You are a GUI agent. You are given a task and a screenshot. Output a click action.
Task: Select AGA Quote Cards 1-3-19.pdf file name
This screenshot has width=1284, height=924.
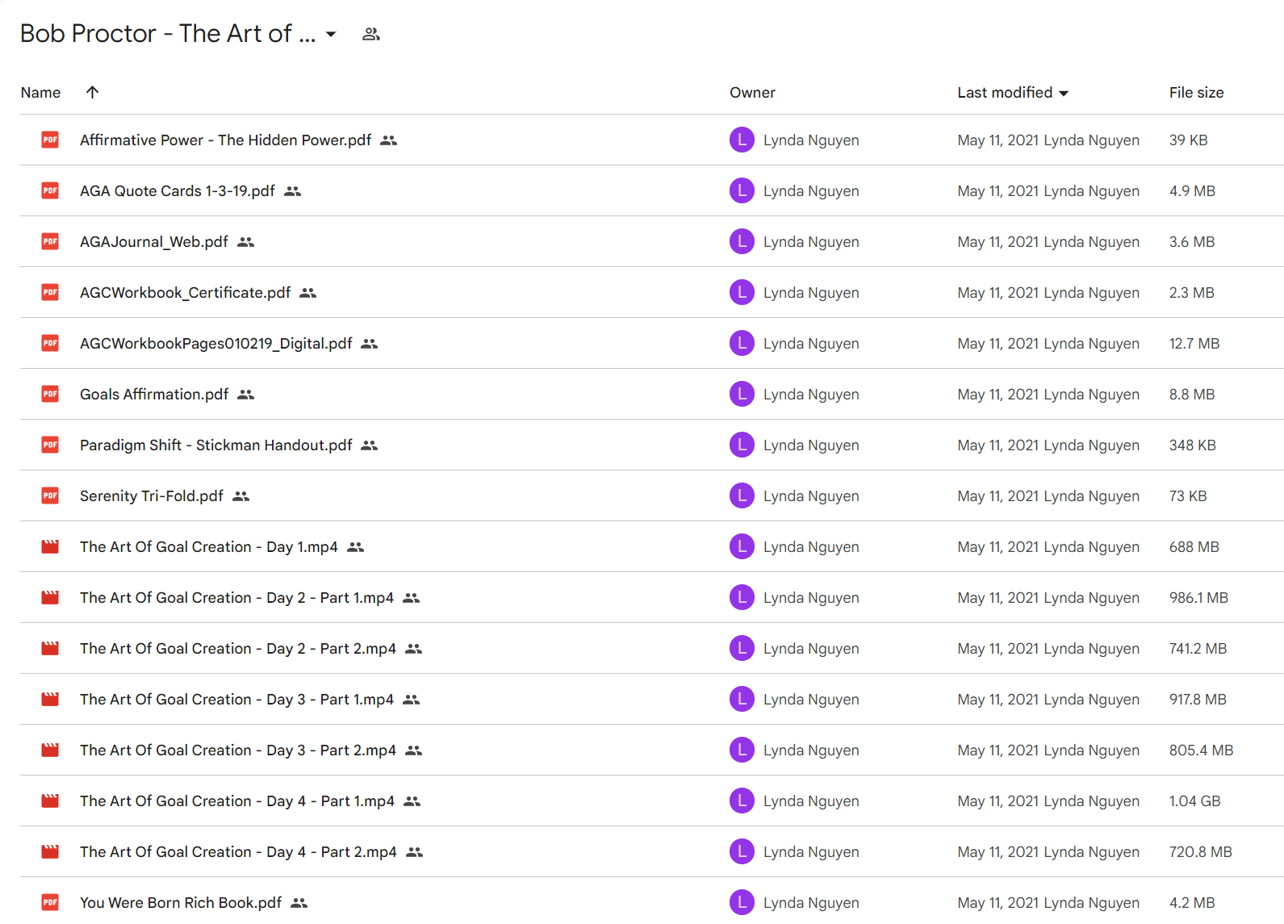[x=178, y=191]
